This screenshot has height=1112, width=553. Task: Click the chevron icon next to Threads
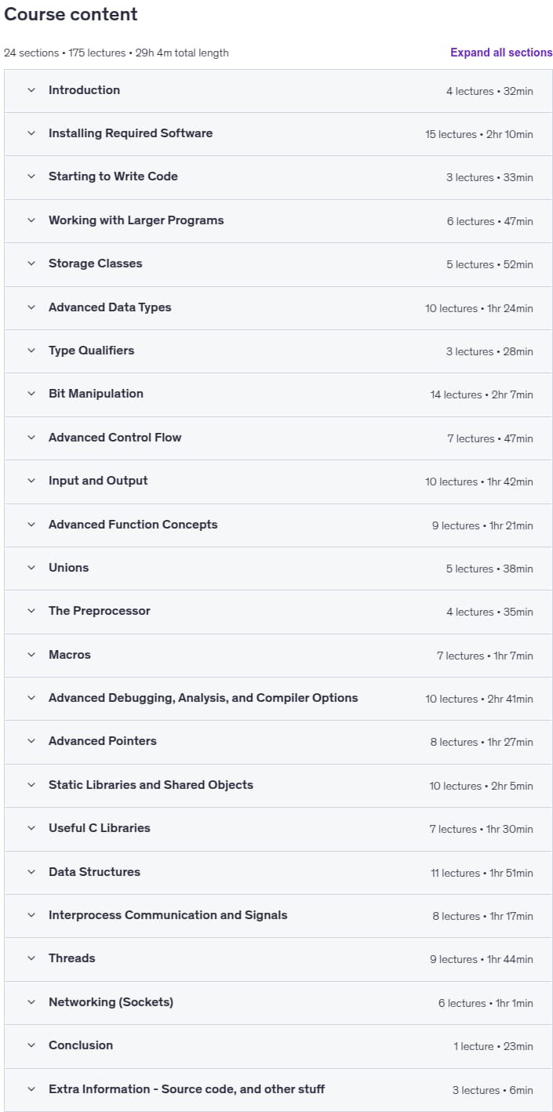[31, 958]
